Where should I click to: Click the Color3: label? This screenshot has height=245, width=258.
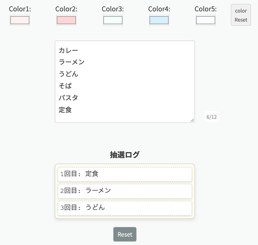coord(113,9)
